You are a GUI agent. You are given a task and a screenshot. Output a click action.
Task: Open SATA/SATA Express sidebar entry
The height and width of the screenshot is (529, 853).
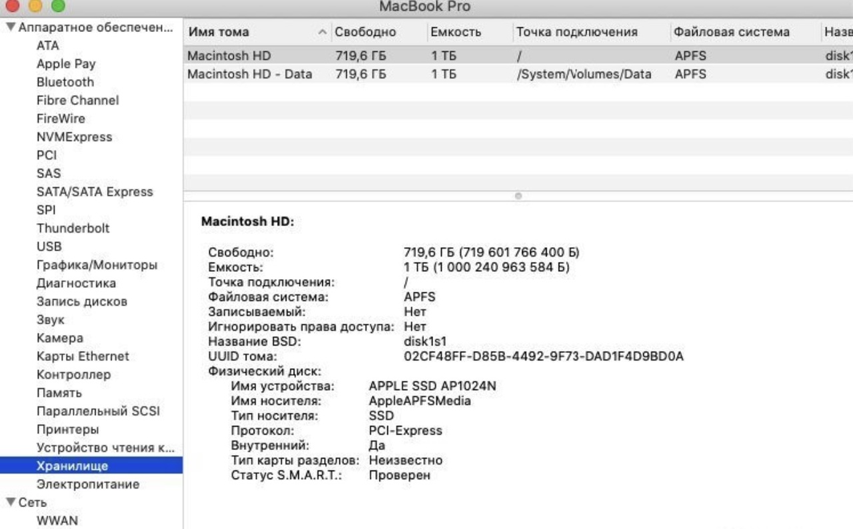(95, 192)
